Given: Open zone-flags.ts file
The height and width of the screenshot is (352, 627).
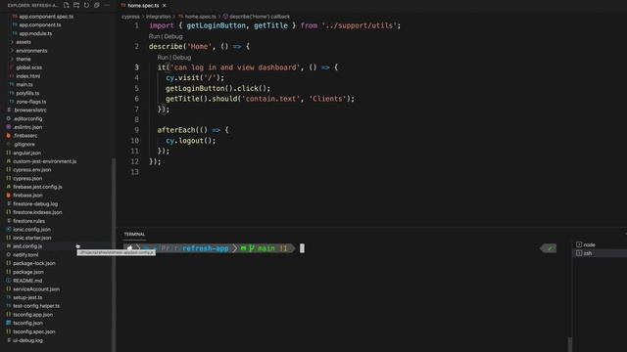Looking at the screenshot, I should tap(30, 102).
